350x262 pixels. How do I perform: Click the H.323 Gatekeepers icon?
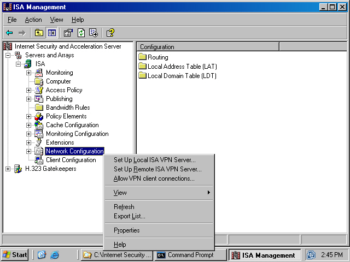(x=18, y=169)
